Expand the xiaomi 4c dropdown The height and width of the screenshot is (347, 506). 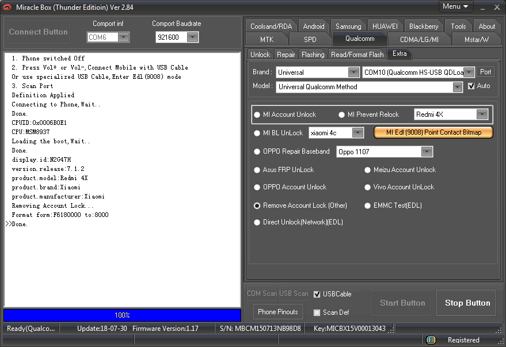[357, 132]
